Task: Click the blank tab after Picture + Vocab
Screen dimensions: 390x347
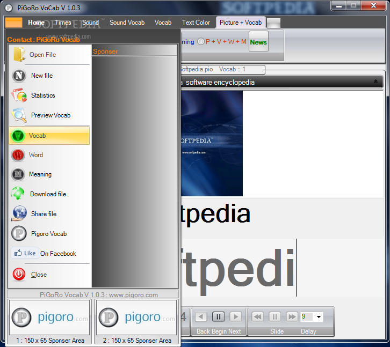Action: (x=273, y=23)
